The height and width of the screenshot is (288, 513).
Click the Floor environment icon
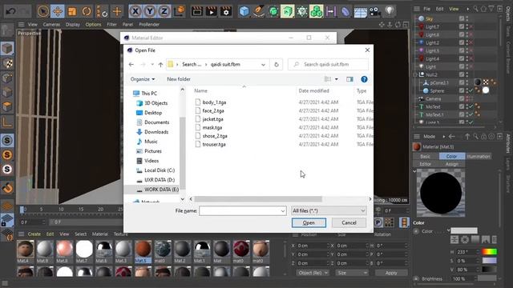(x=360, y=12)
